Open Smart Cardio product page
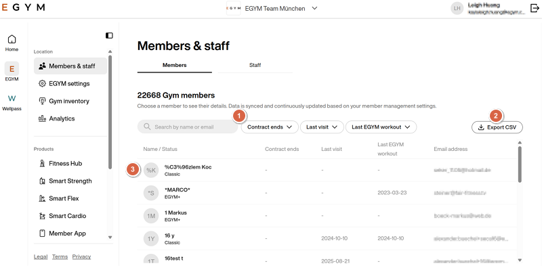Screen dimensions: 542x266 pos(70,216)
